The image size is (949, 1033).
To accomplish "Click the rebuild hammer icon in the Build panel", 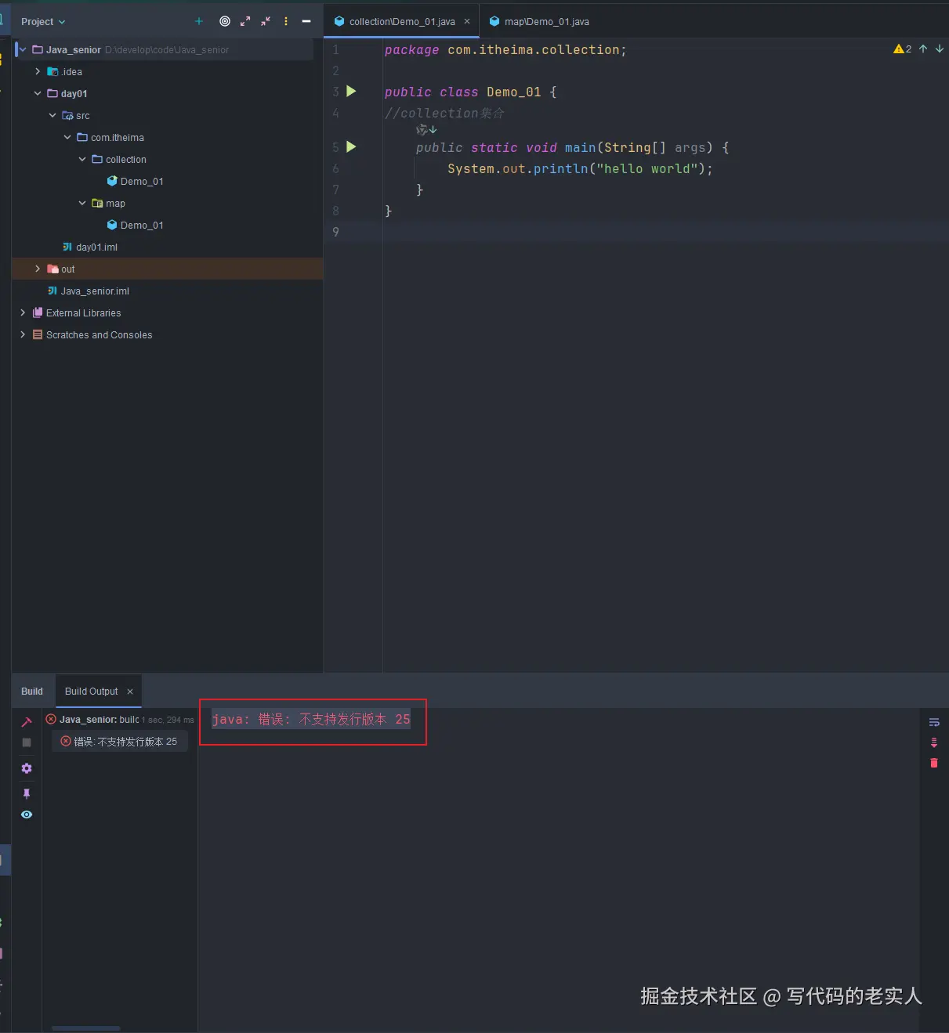I will pos(27,721).
